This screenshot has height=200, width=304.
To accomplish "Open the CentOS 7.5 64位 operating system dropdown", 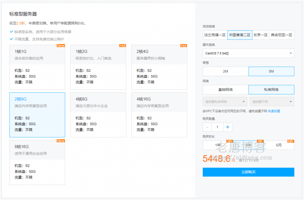I will tap(248, 53).
